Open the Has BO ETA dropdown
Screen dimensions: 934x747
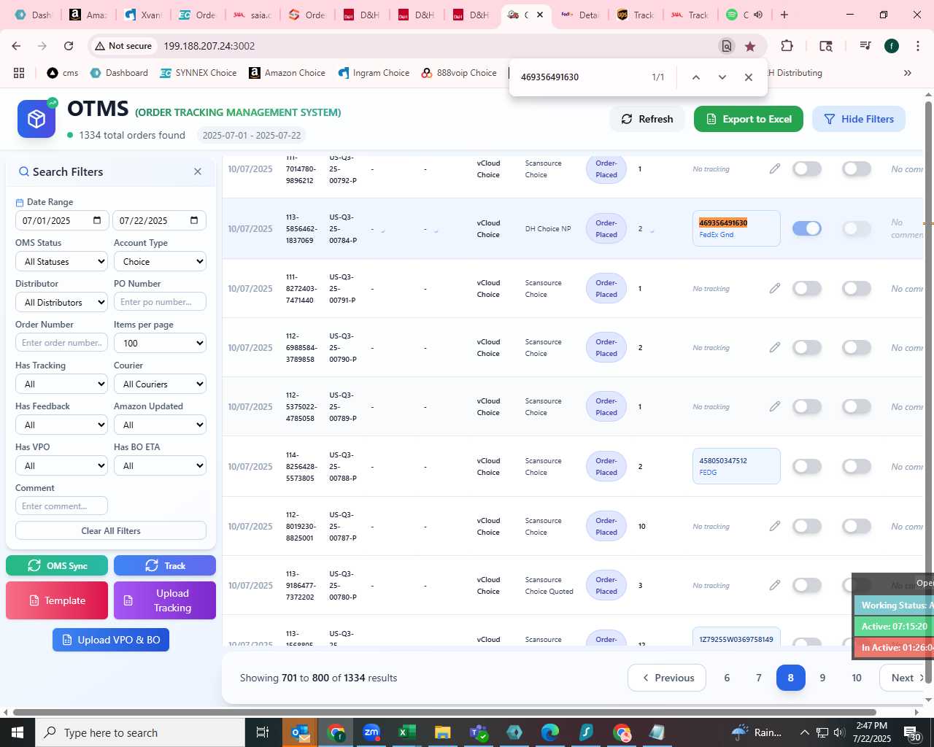160,465
